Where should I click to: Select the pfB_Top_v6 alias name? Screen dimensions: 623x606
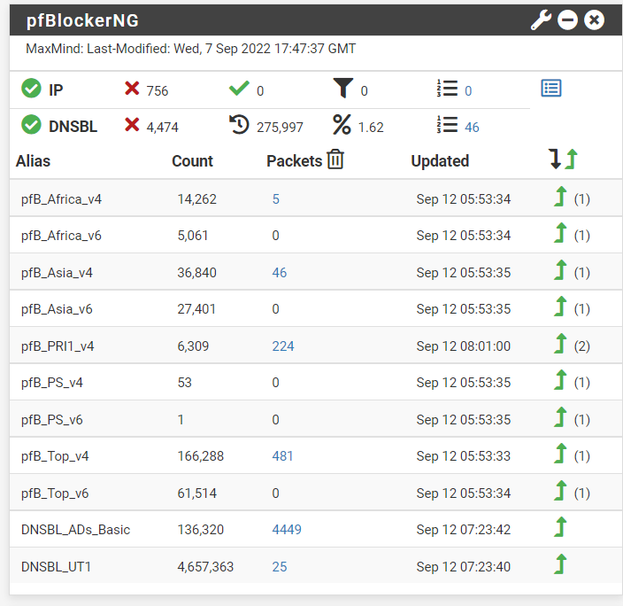click(55, 493)
